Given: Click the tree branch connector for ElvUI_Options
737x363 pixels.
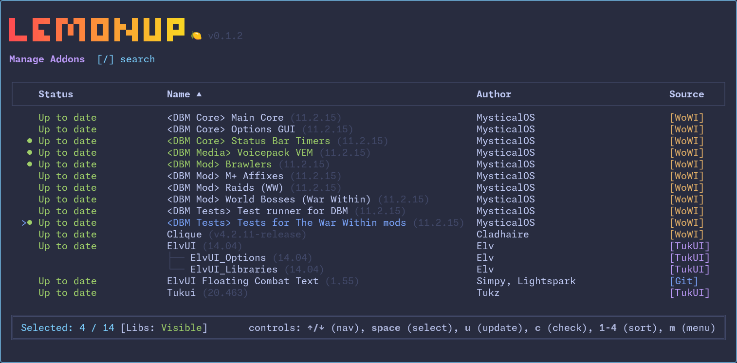Looking at the screenshot, I should (176, 257).
